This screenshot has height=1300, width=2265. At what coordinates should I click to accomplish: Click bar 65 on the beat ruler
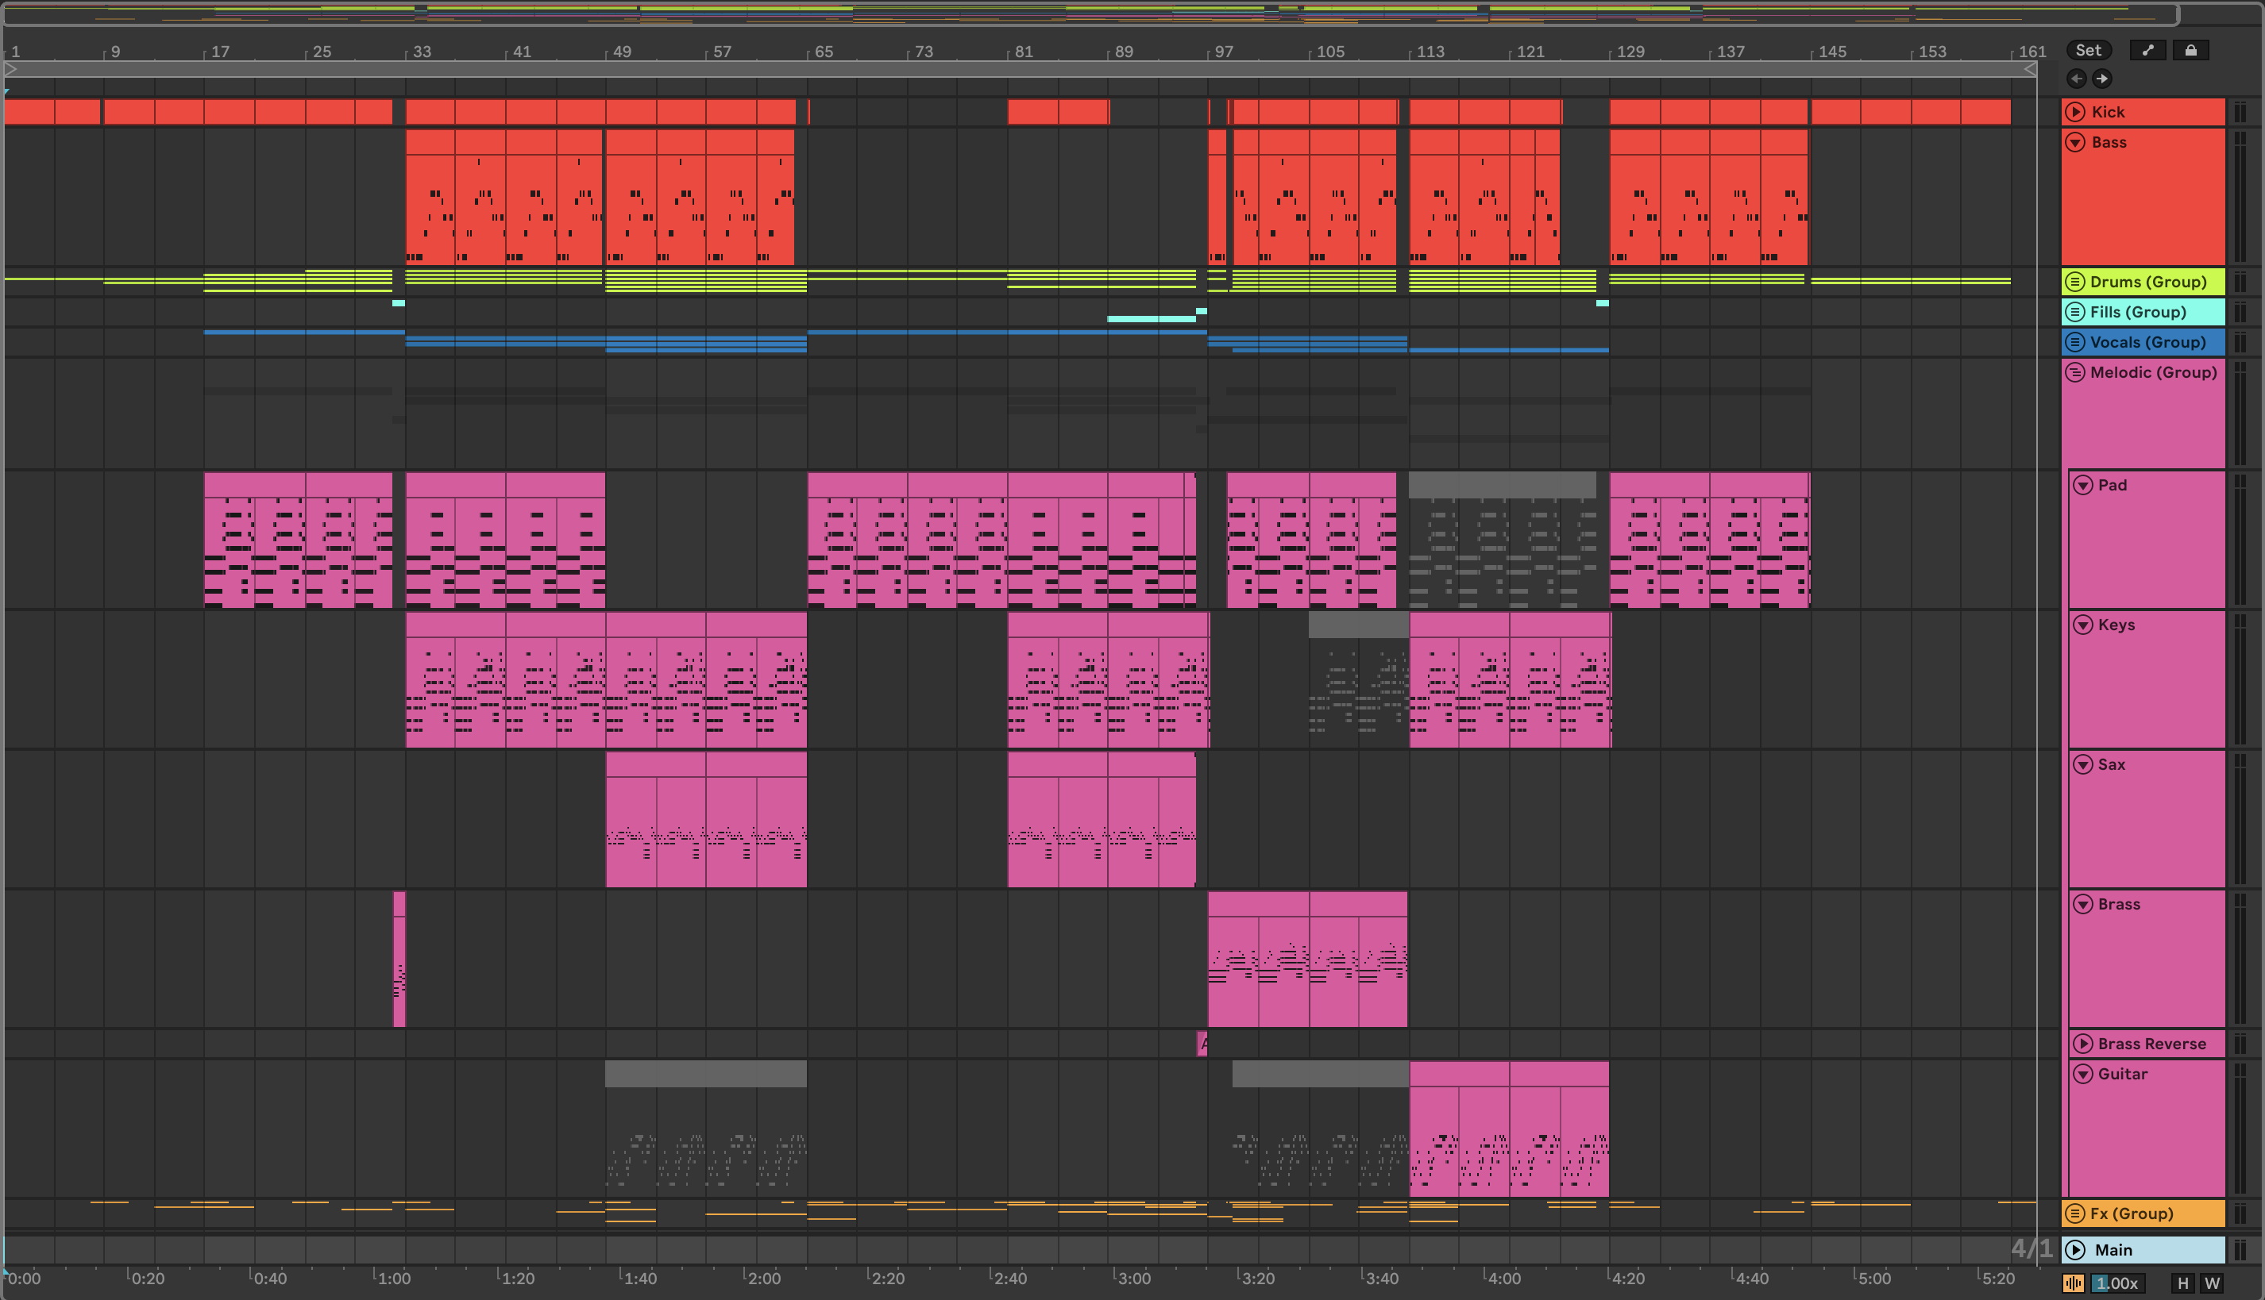821,52
